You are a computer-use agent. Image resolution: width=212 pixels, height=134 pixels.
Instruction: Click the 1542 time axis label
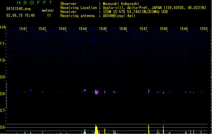pos(42,29)
